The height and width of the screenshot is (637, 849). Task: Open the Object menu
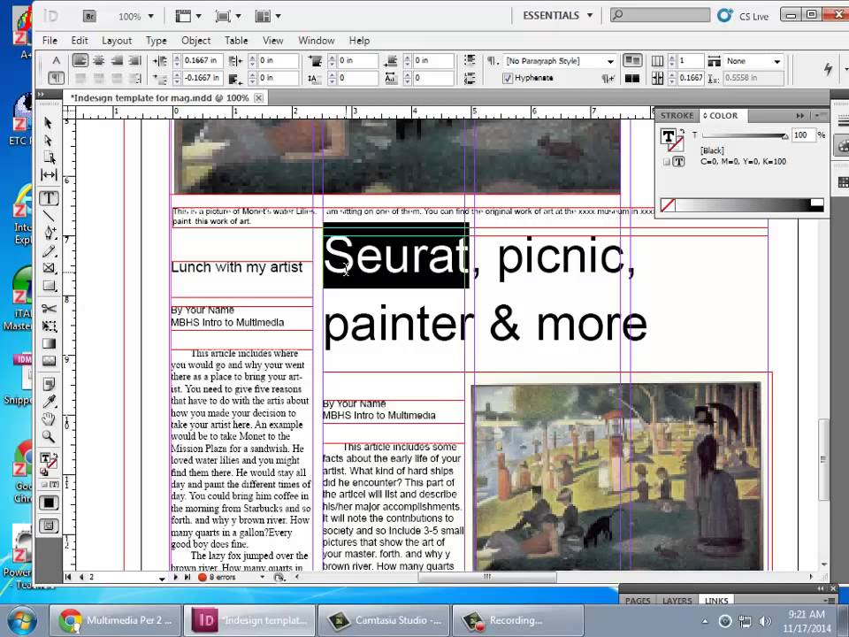point(195,41)
